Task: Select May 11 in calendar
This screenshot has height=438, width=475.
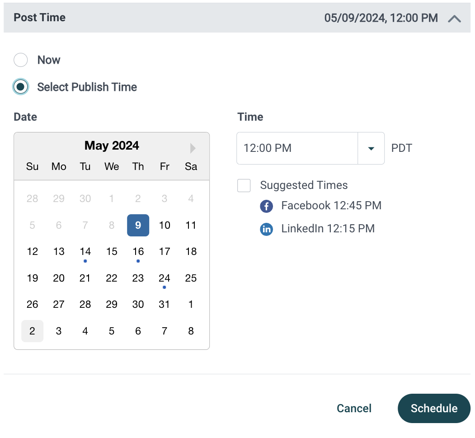Action: click(191, 226)
